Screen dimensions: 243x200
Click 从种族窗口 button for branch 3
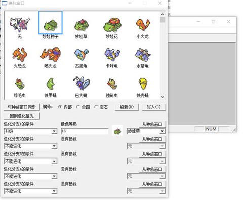(152, 154)
